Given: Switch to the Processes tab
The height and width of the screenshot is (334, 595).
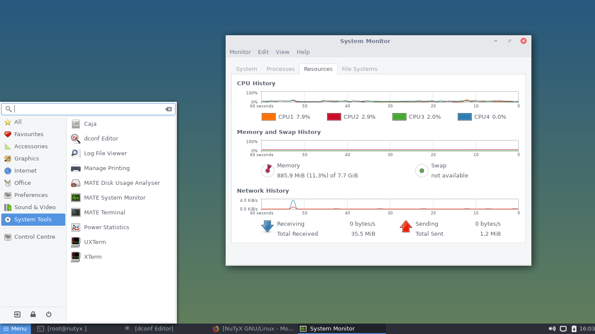Looking at the screenshot, I should click(281, 69).
